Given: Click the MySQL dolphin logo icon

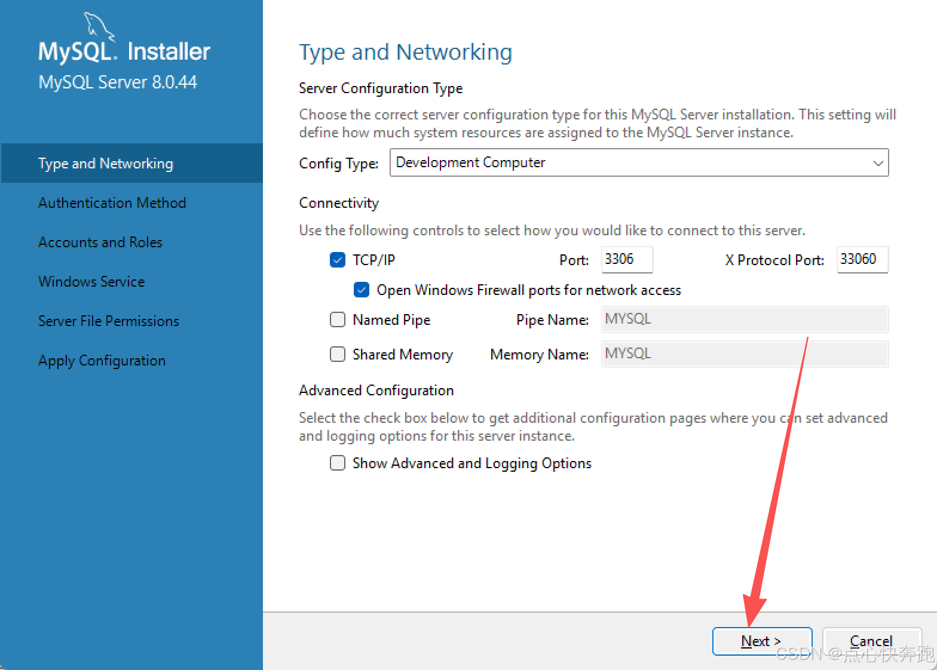Looking at the screenshot, I should 99,27.
